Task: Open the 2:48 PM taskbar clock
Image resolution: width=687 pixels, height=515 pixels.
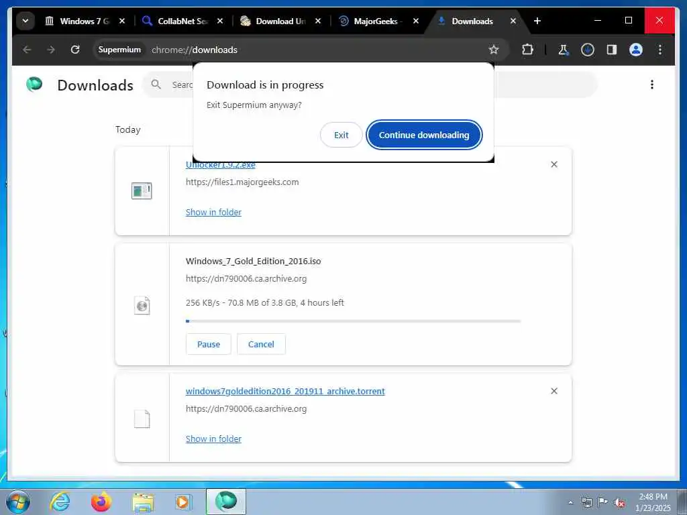Action: [x=653, y=502]
